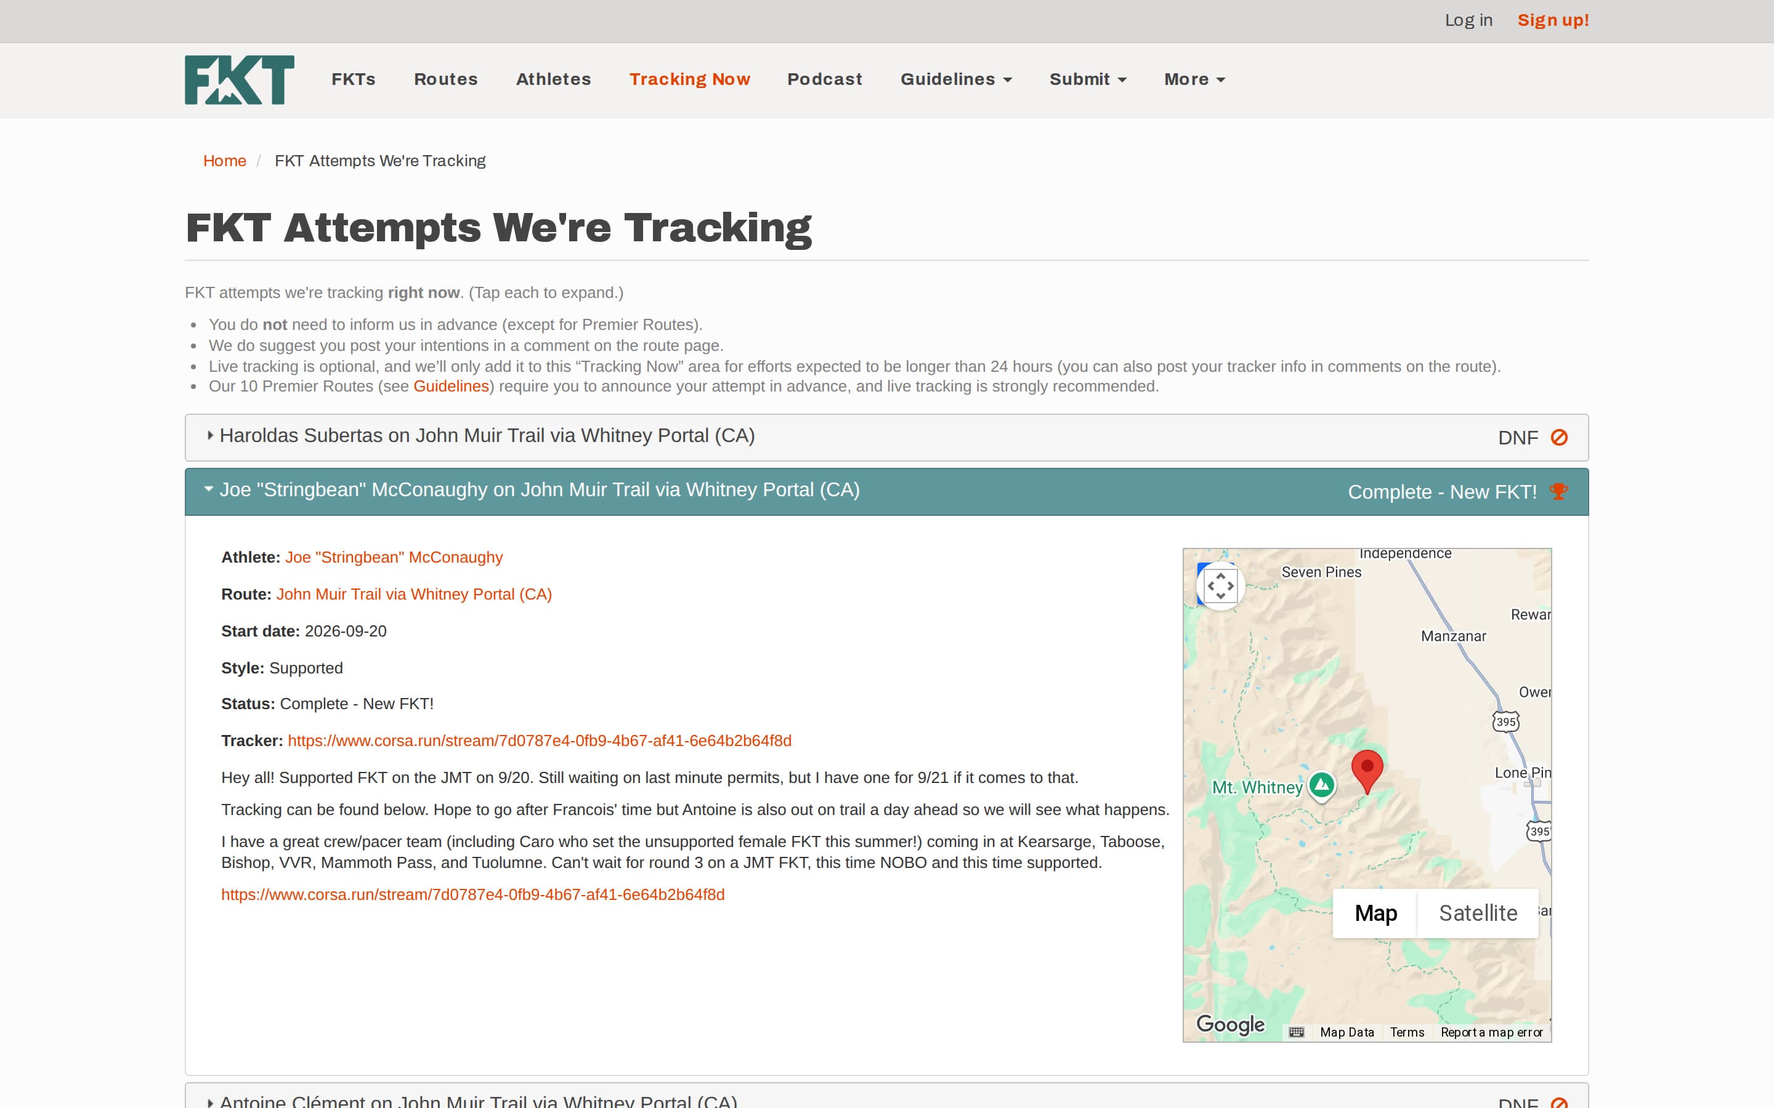Collapse the Joe Stringbean McConaughy attempt panel
1774x1108 pixels.
[x=886, y=492]
